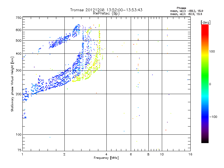This screenshot has height=168, width=224.
Task: Click the x-axis tick label '10'
Action: (x=162, y=154)
